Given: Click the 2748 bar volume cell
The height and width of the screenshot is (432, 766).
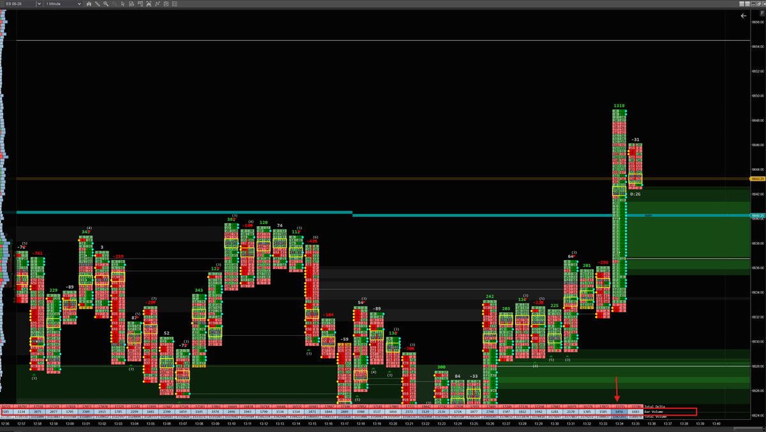Looking at the screenshot, I should (490, 412).
